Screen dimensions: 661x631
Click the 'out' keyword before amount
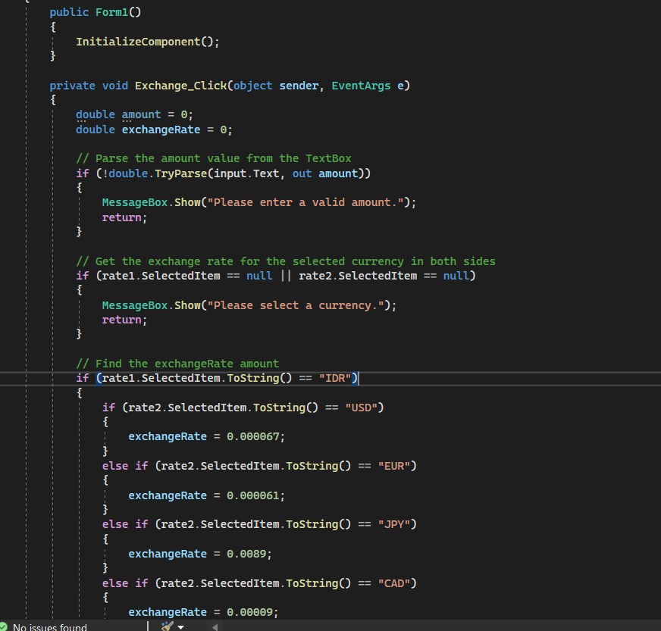click(302, 173)
